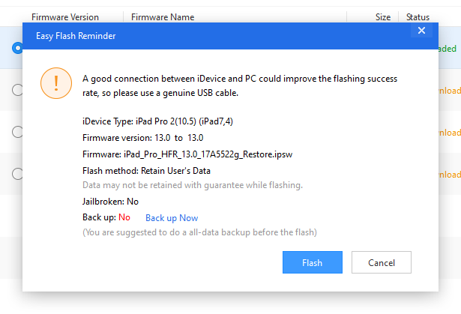Image resolution: width=461 pixels, height=314 pixels.
Task: Select the fourth firmware row's radio button
Action: click(17, 174)
